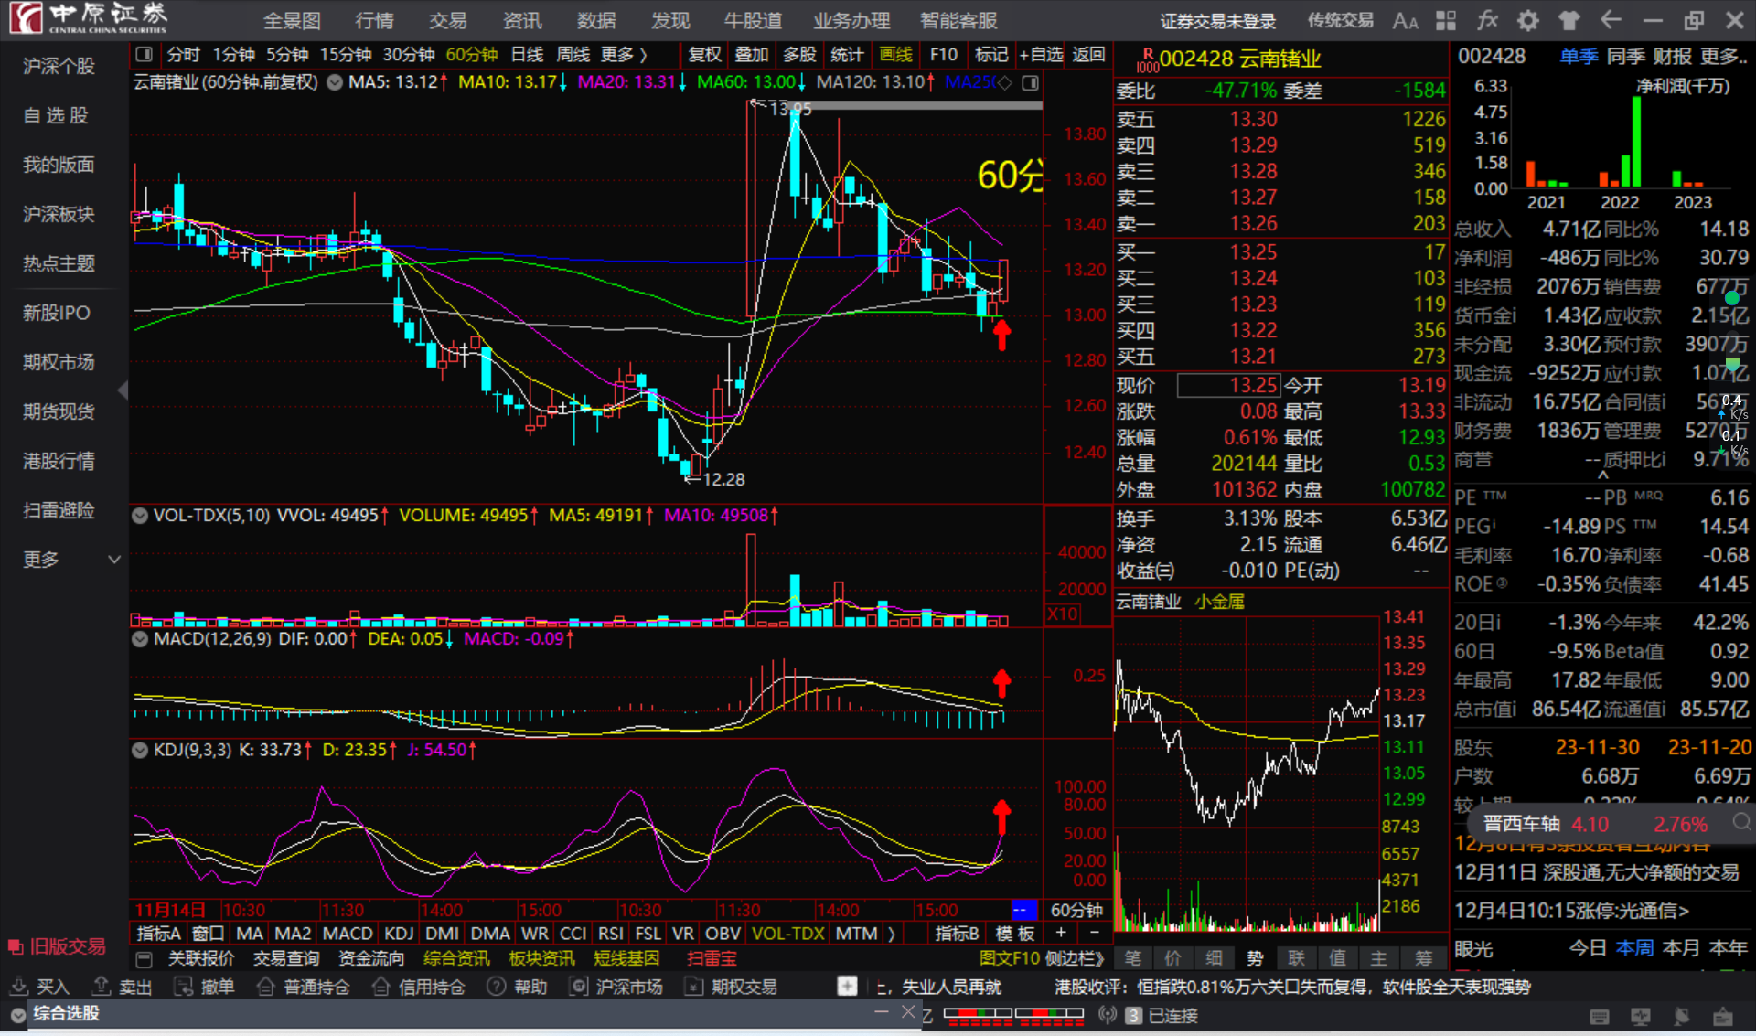Screen dimensions: 1756x1036
Task: Open the 更多.. financial report options
Action: pyautogui.click(x=1724, y=57)
